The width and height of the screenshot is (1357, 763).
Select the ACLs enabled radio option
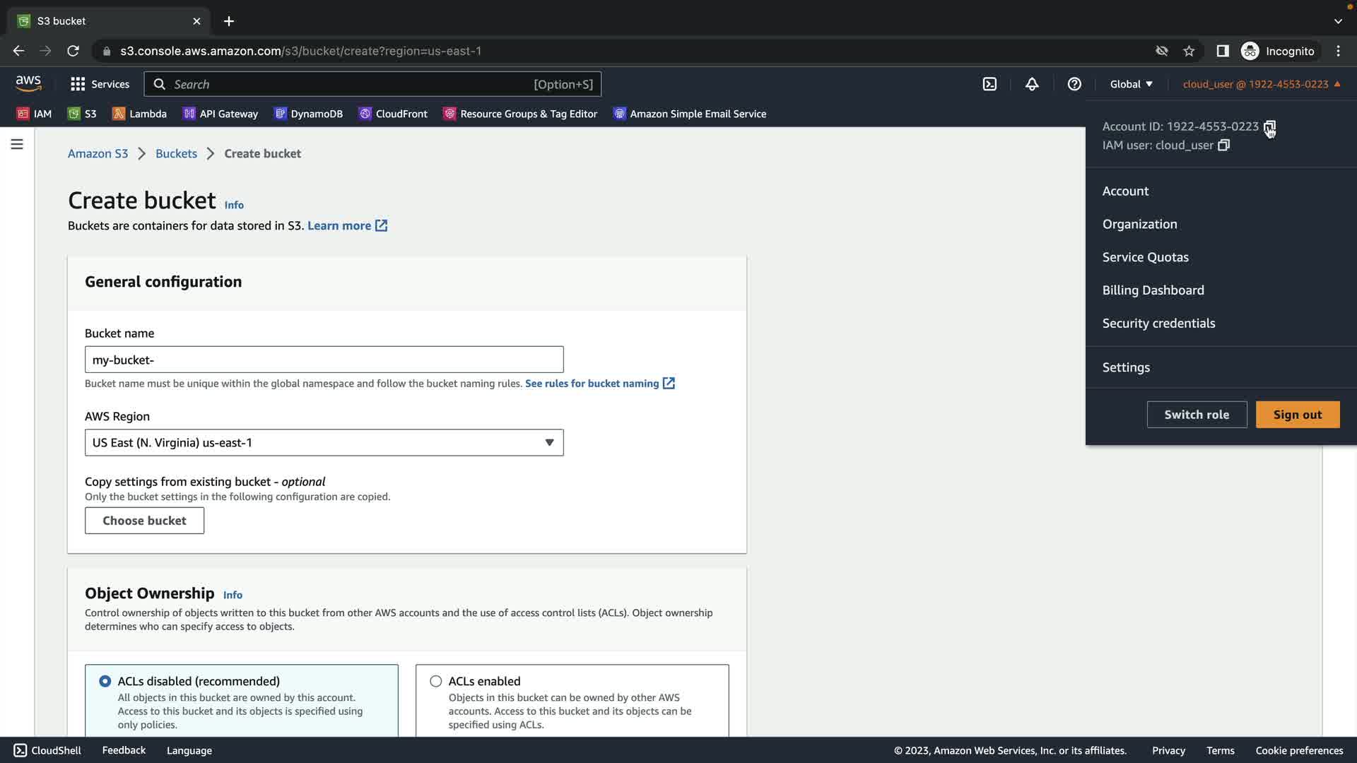(x=436, y=681)
